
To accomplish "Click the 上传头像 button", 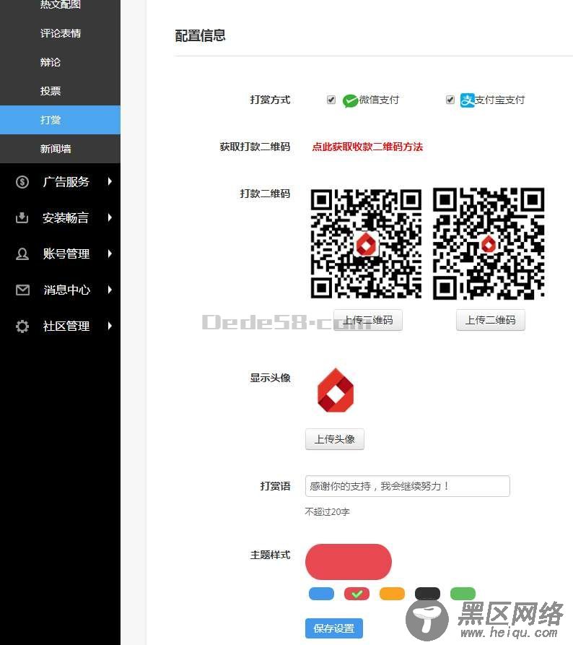I will [x=335, y=439].
